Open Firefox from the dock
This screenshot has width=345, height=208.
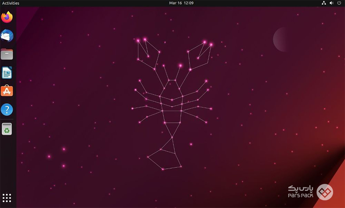pyautogui.click(x=7, y=17)
